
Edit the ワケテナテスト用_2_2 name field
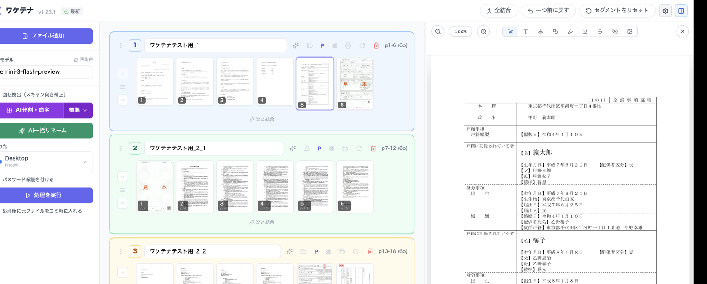(x=213, y=251)
